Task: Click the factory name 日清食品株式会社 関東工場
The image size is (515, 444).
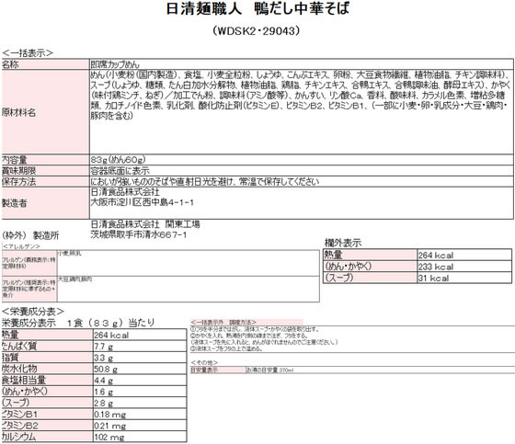Action: 145,224
